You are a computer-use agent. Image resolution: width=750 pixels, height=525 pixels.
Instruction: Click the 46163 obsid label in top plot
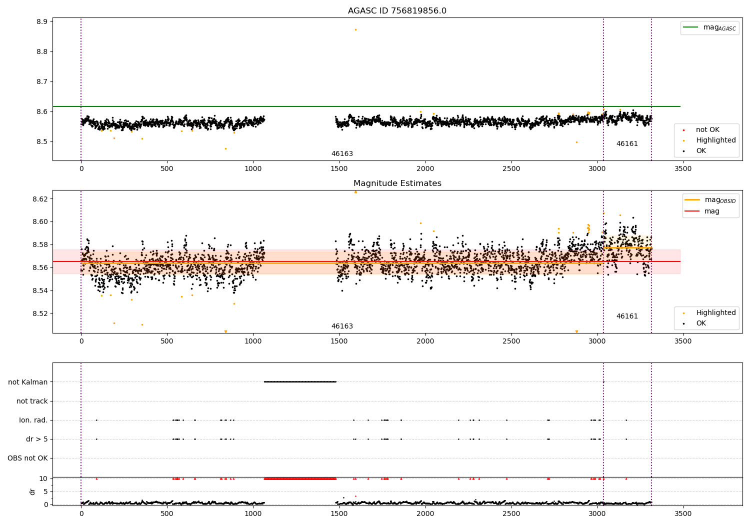pos(342,154)
